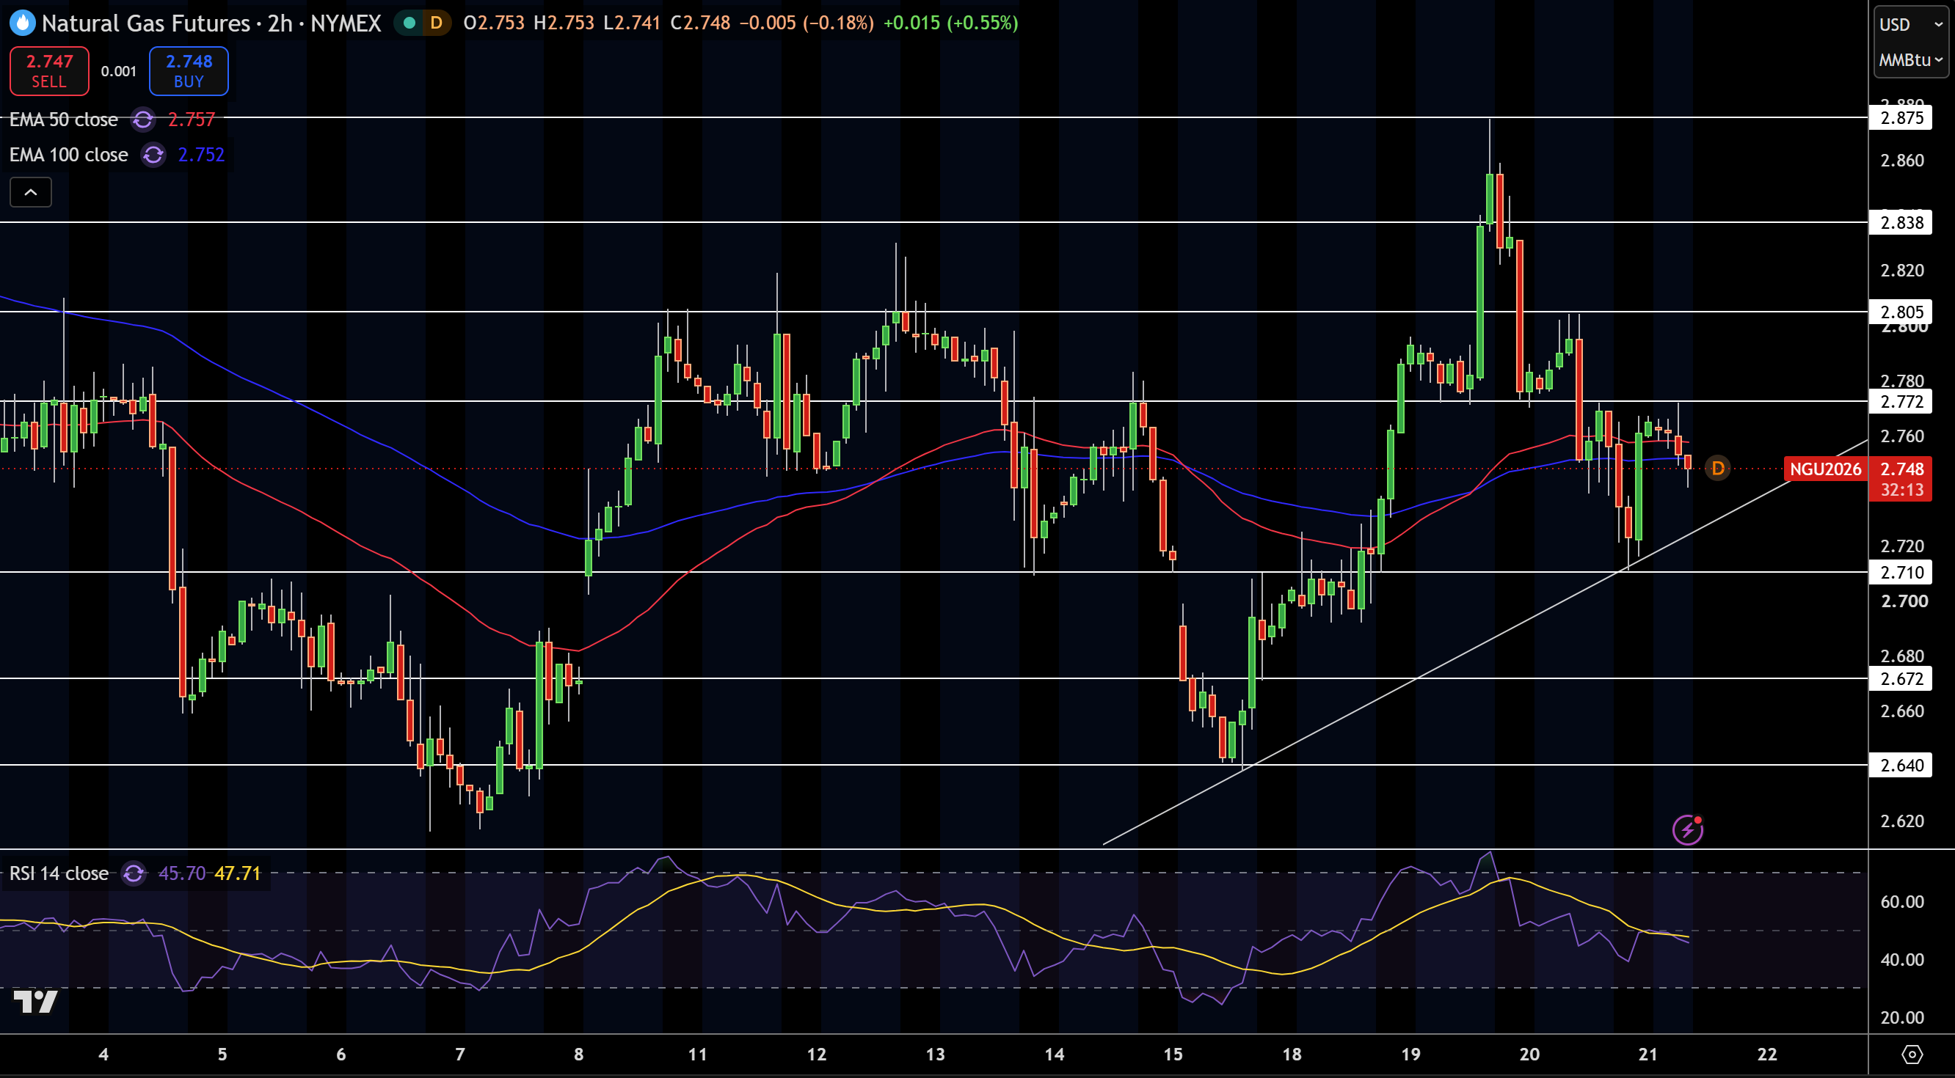
Task: Open chart settings gear icon
Action: pos(1912,1055)
